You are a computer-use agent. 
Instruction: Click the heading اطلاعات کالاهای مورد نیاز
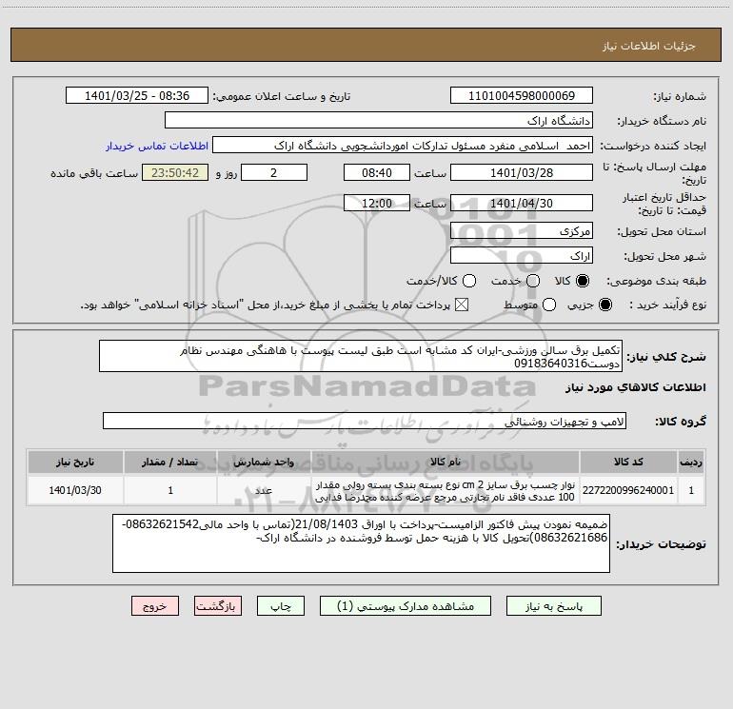pos(635,387)
